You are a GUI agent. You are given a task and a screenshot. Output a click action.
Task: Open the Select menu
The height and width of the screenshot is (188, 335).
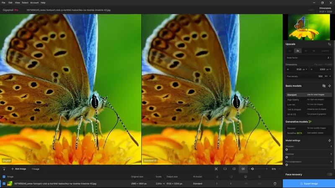click(x=25, y=3)
